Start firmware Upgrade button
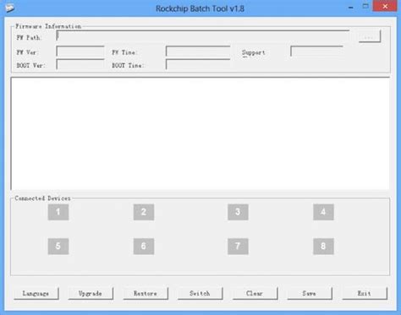 [x=91, y=293]
